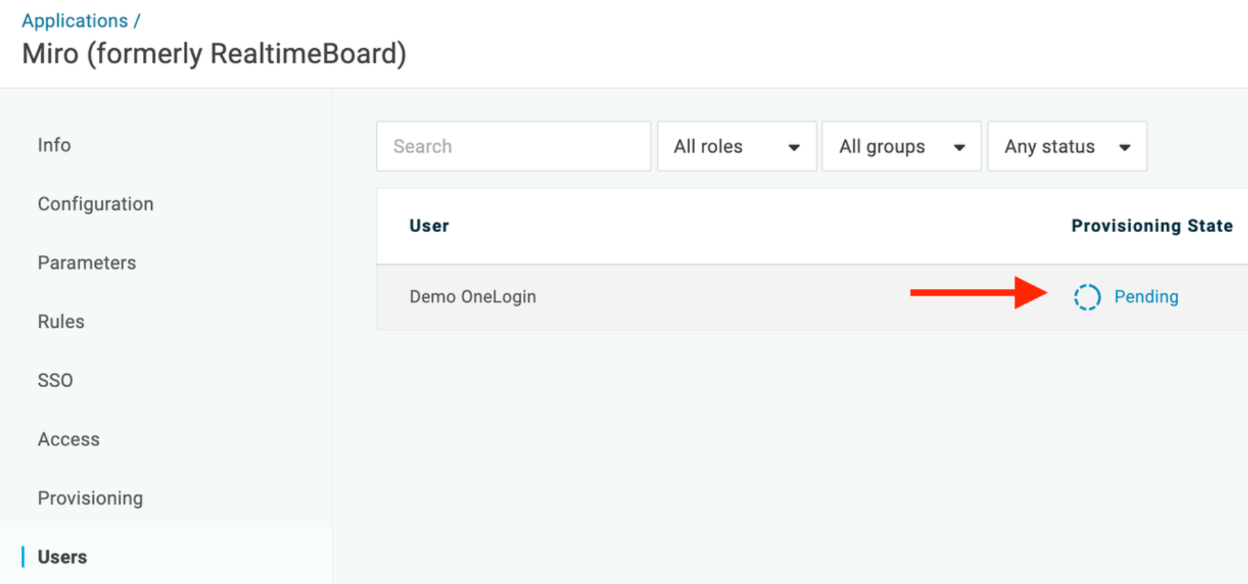
Task: Click the Any status dropdown arrow
Action: 1124,147
